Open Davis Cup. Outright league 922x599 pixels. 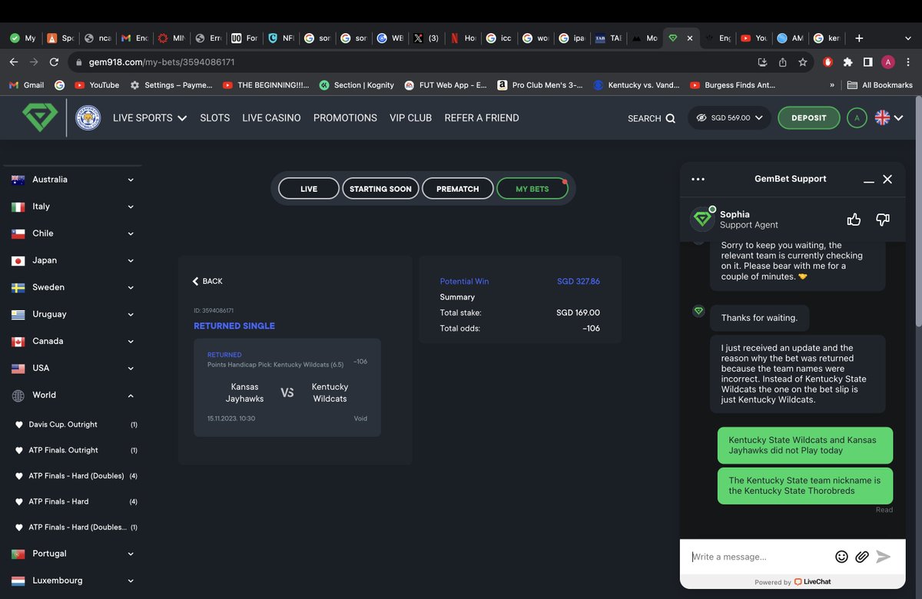(63, 425)
